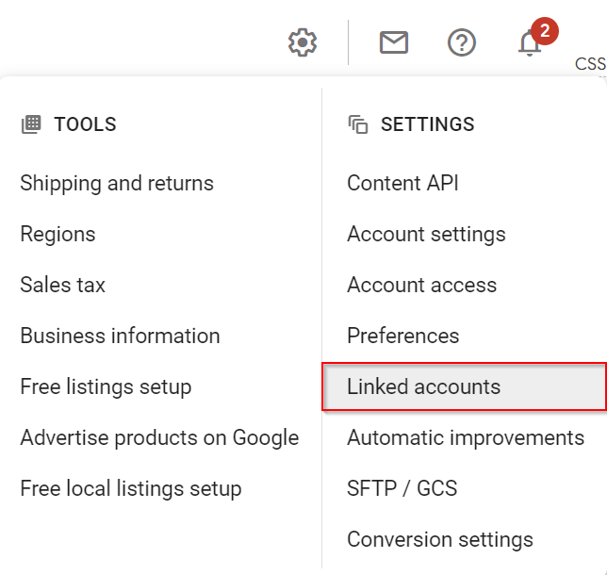The width and height of the screenshot is (607, 575).
Task: Click the TOOLS heading text
Action: [85, 124]
